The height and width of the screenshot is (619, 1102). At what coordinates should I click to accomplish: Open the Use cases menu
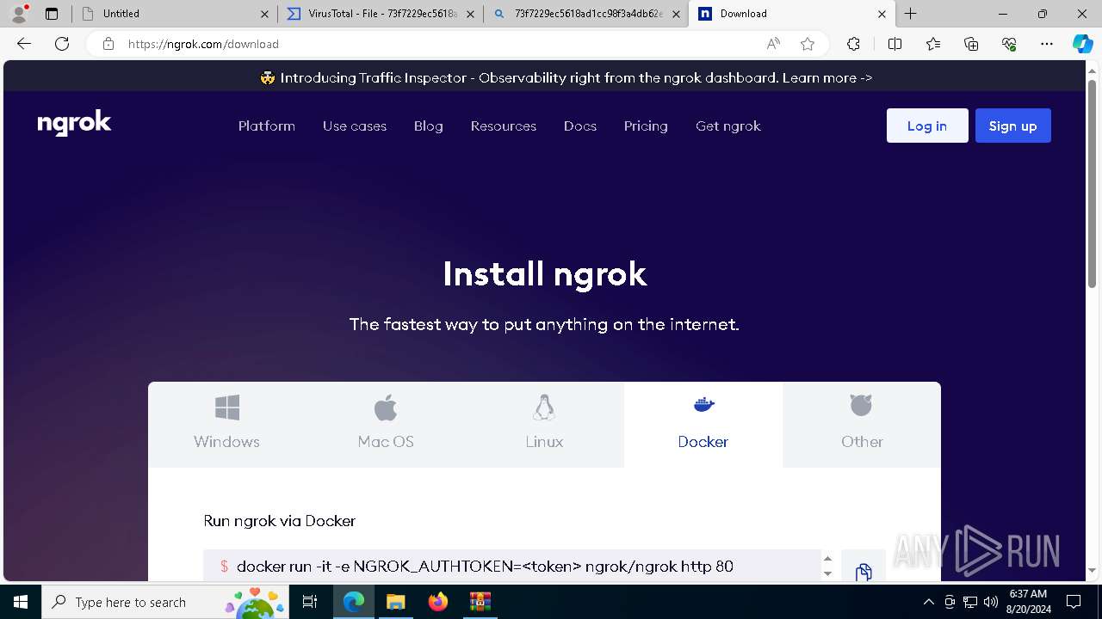(x=355, y=126)
